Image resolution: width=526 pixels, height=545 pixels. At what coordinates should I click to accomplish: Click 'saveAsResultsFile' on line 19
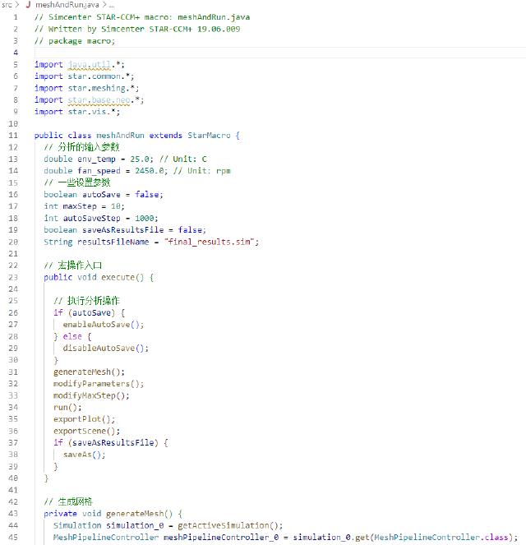pyautogui.click(x=123, y=229)
